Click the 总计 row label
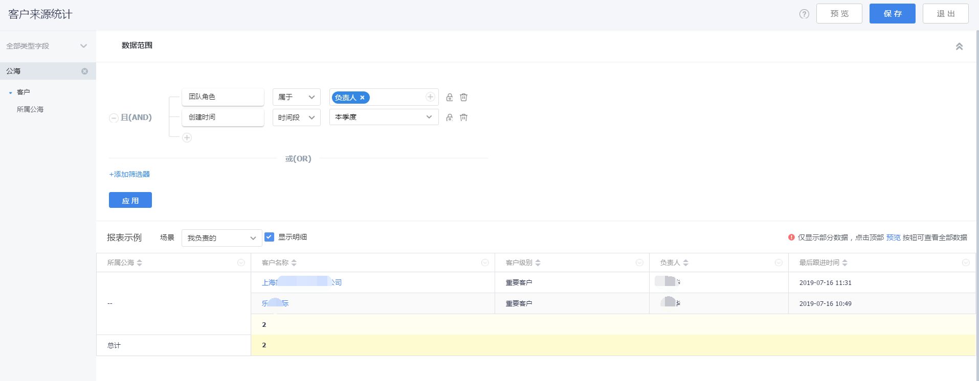Viewport: 979px width, 381px height. click(114, 345)
